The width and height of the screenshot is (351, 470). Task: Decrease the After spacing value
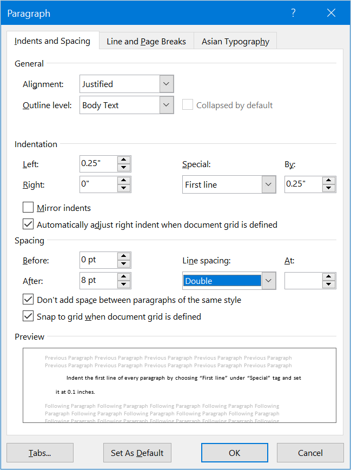pos(124,284)
